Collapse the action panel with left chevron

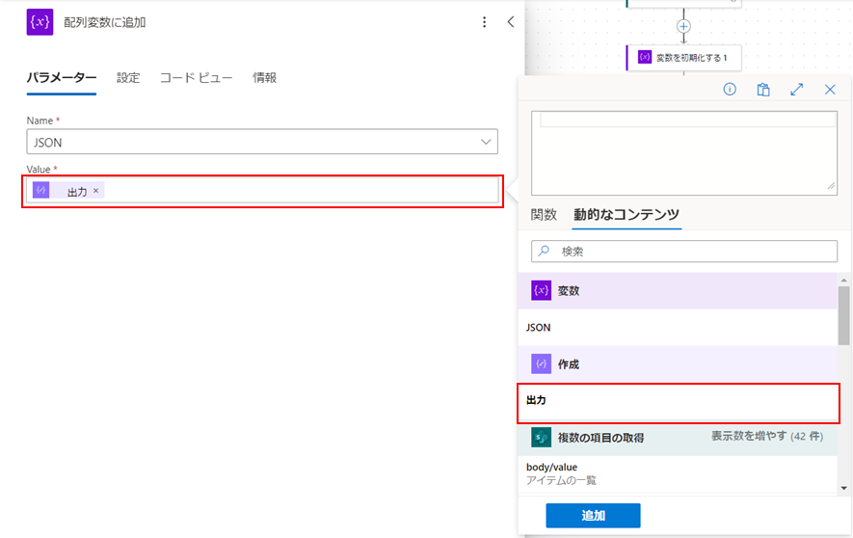coord(510,22)
